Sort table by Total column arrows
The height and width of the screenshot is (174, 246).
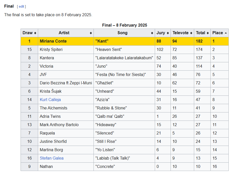[x=208, y=33]
